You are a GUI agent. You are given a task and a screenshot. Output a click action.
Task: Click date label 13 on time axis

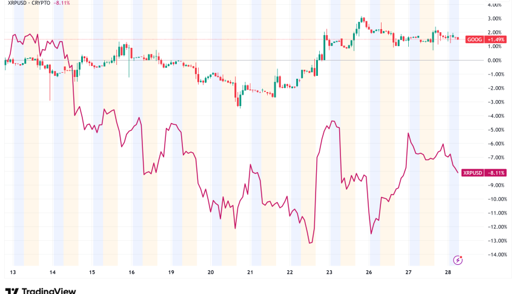click(13, 272)
